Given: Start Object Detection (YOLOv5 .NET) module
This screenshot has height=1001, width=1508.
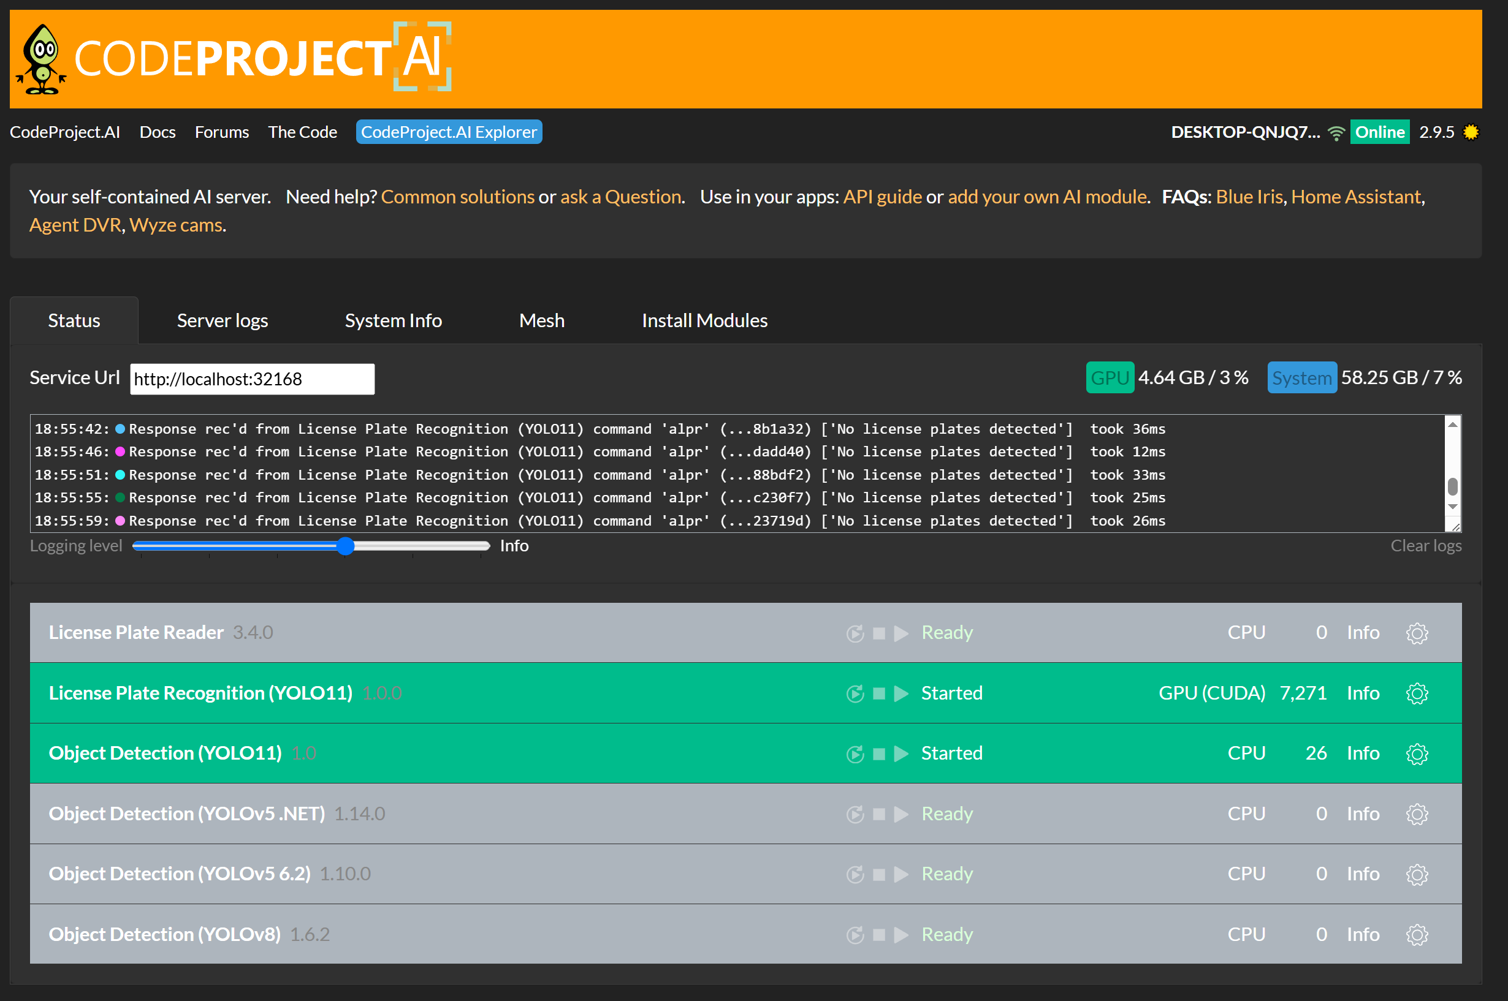Looking at the screenshot, I should 901,814.
